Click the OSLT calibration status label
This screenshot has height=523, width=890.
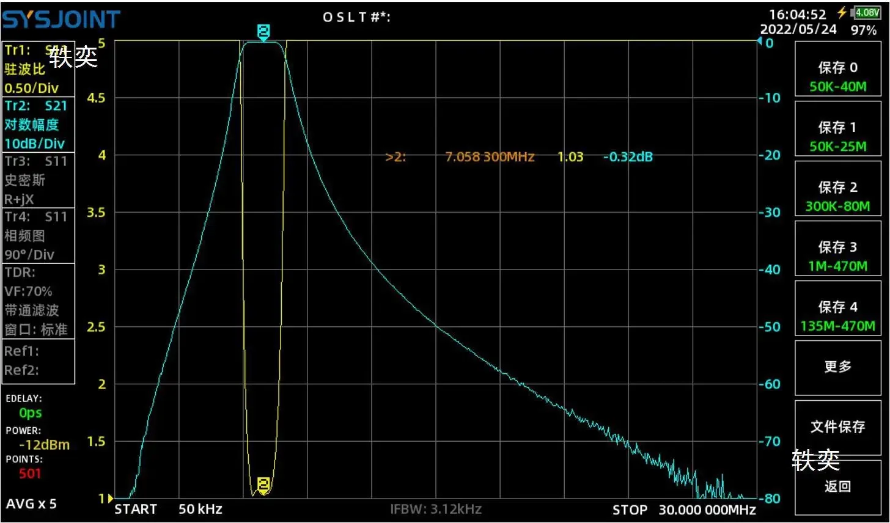coord(356,17)
